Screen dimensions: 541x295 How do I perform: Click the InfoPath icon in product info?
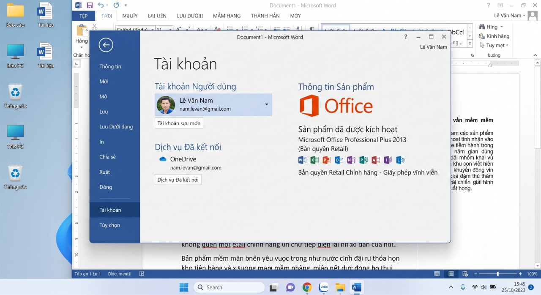coord(388,160)
